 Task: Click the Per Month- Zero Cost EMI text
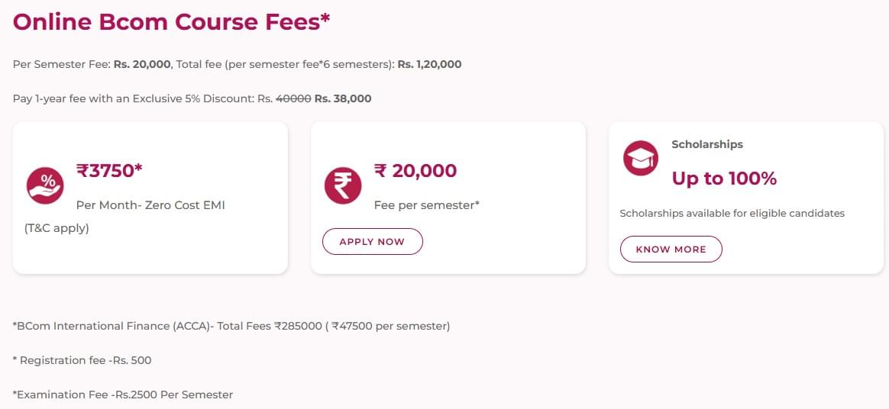coord(150,205)
